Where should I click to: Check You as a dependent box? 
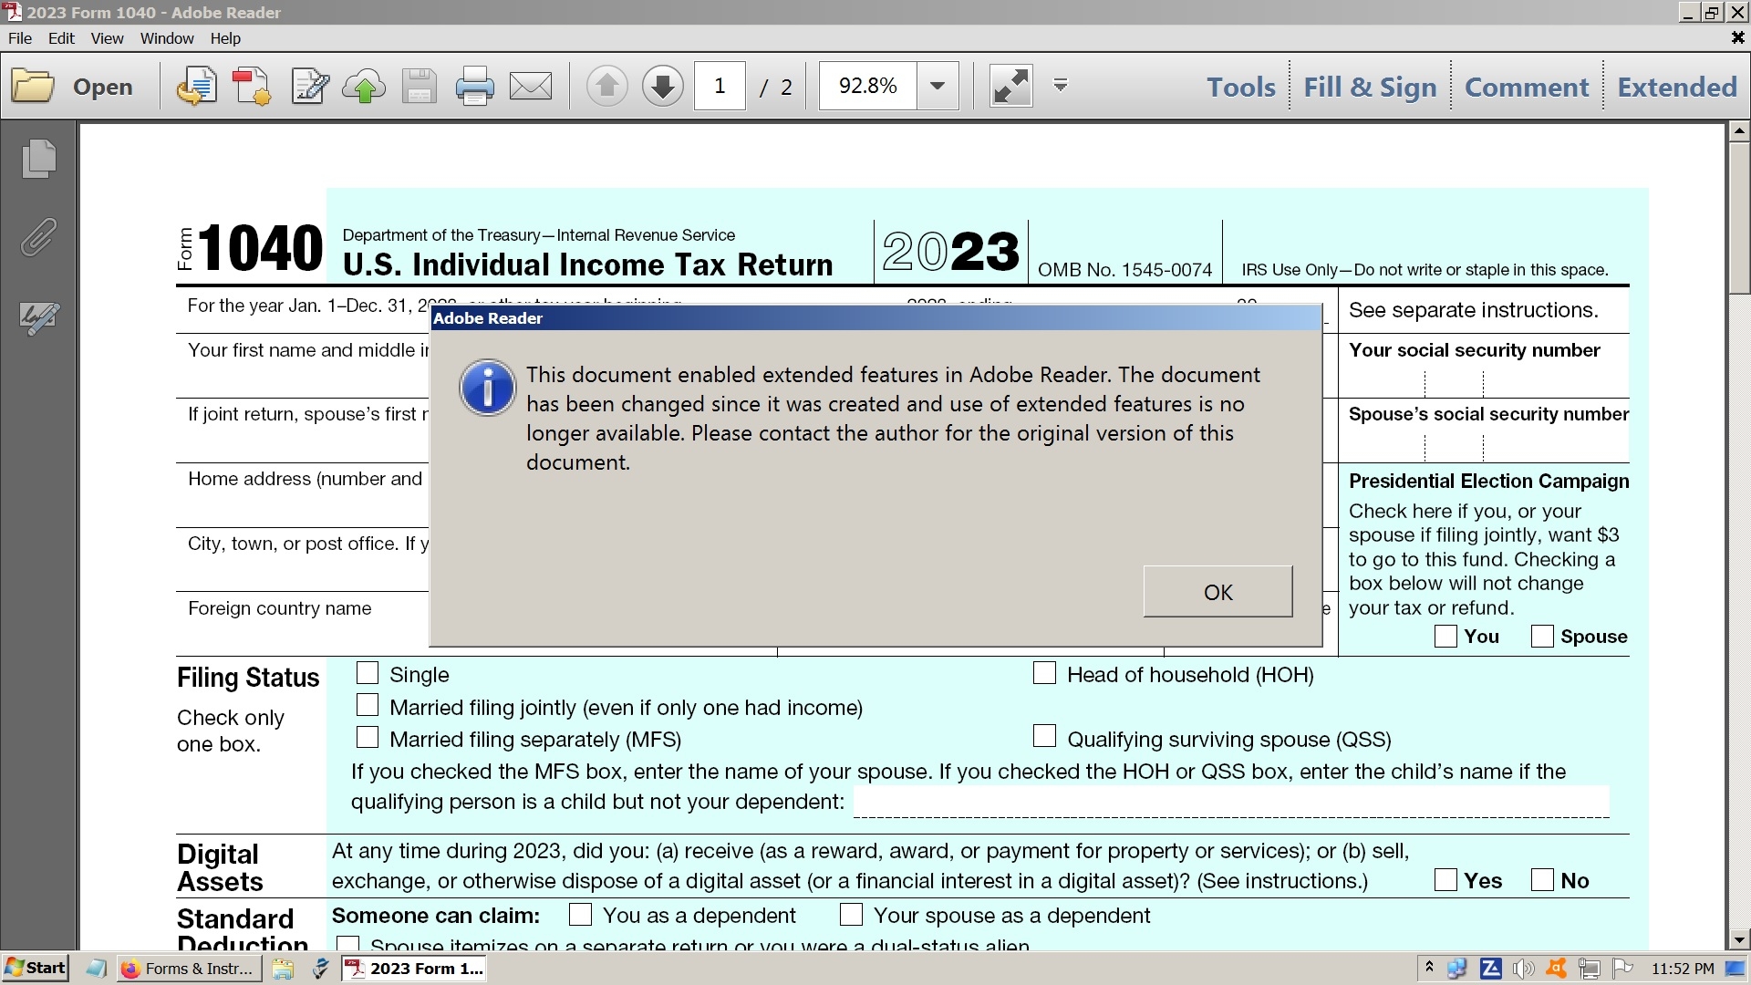coord(580,914)
